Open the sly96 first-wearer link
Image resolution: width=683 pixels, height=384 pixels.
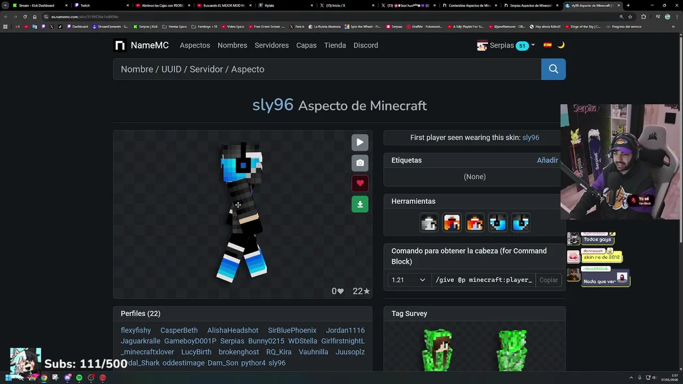[x=530, y=138]
